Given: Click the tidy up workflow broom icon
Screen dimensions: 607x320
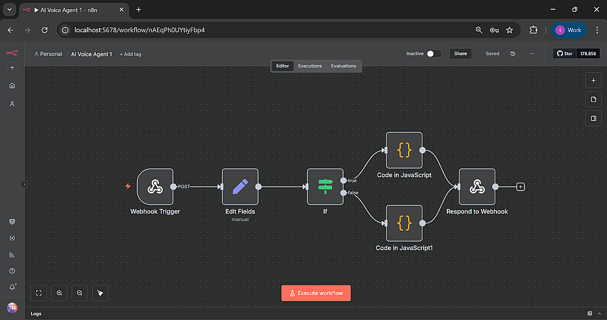Looking at the screenshot, I should (100, 293).
